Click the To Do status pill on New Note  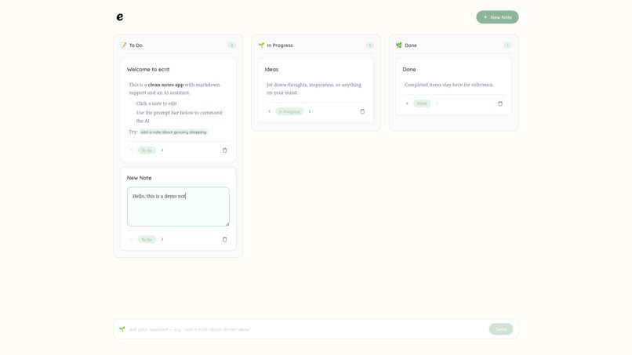point(147,239)
